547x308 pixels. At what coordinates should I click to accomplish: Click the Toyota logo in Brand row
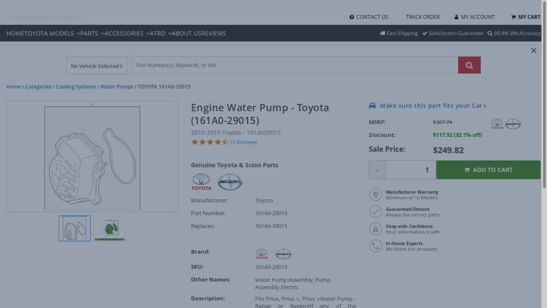(261, 253)
